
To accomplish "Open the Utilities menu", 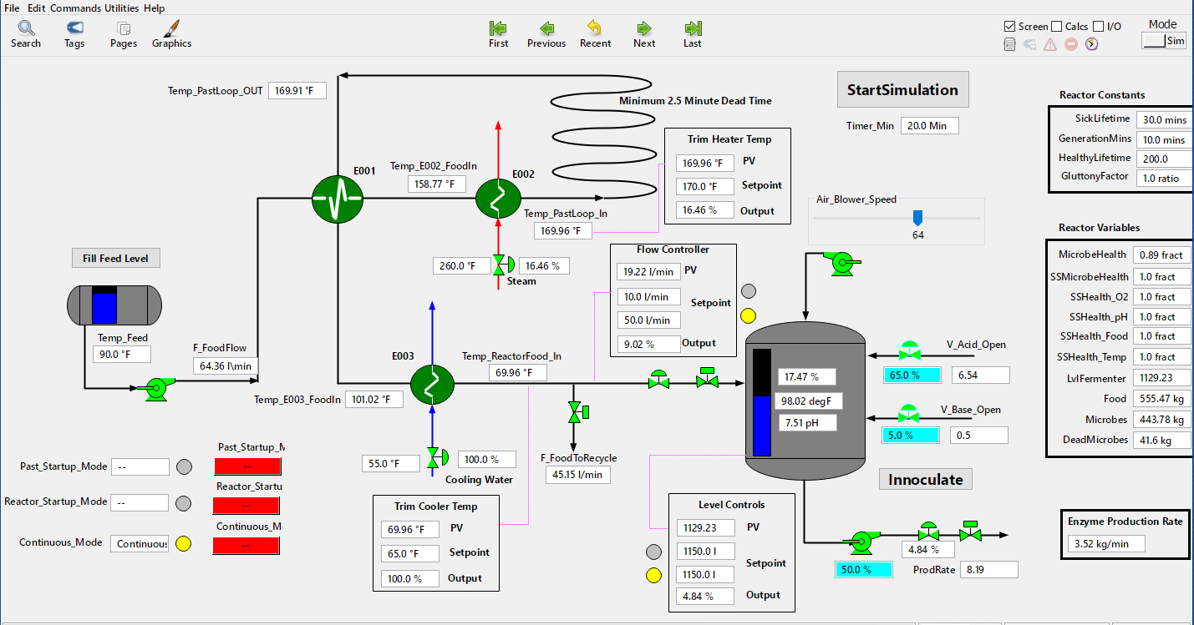I will (122, 8).
